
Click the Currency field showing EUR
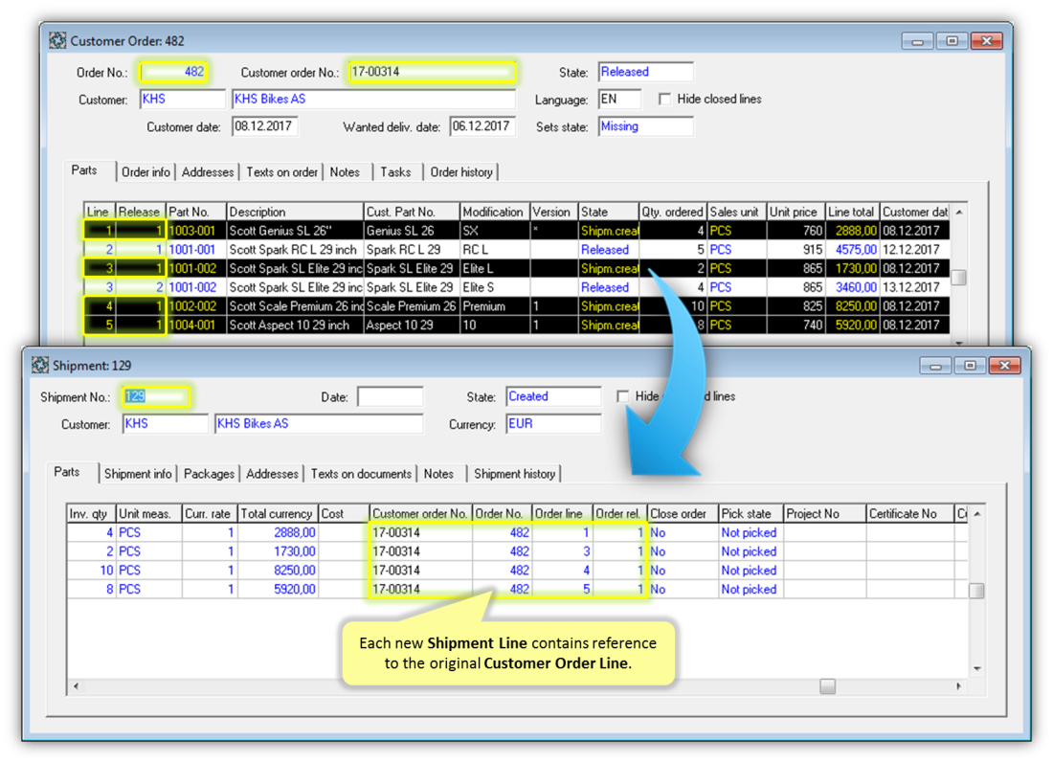(553, 424)
